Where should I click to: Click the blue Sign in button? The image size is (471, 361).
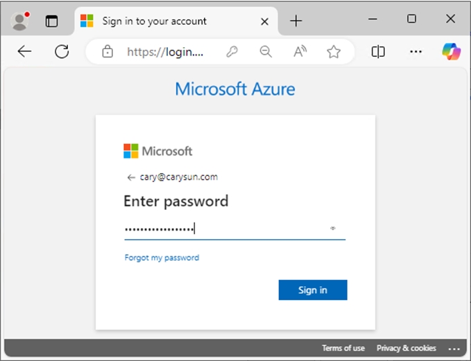[313, 290]
